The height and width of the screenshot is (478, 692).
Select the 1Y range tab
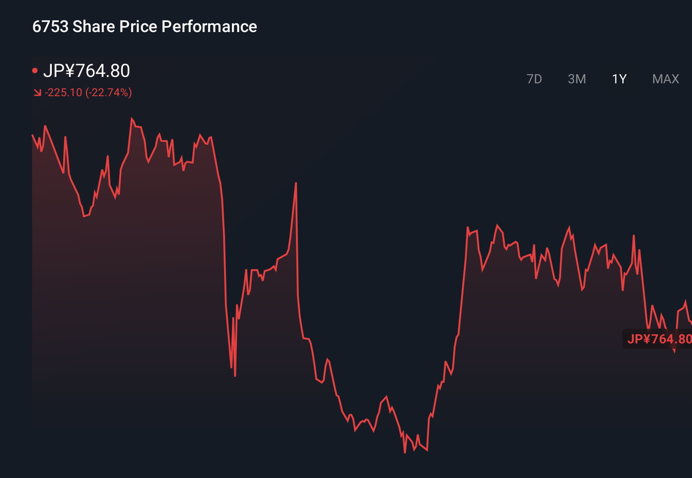coord(619,79)
